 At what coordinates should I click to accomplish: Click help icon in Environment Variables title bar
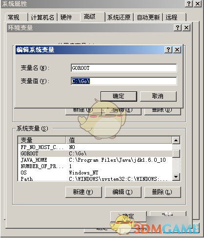pos(178,27)
